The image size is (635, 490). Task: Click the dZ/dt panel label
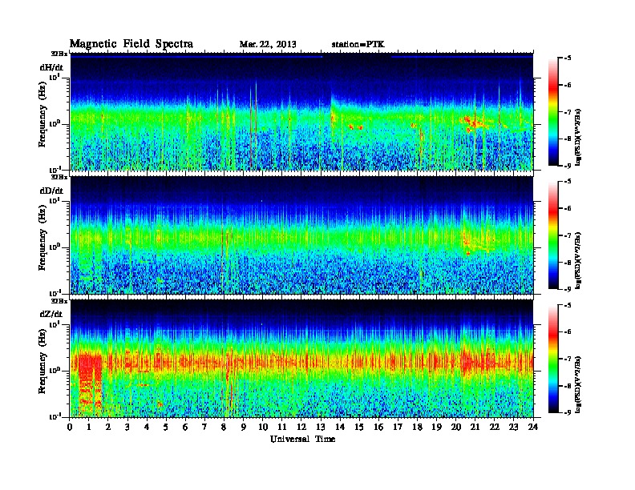click(51, 314)
